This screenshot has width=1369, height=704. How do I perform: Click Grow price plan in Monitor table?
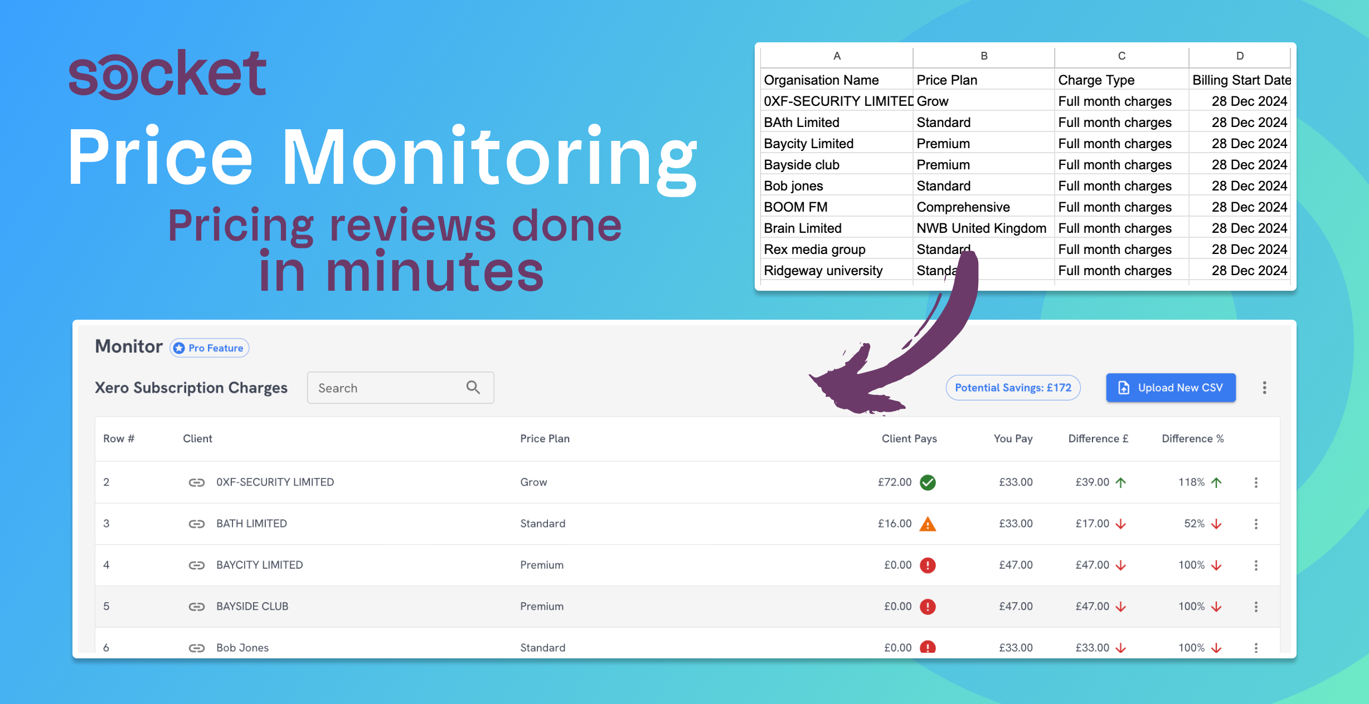point(533,482)
